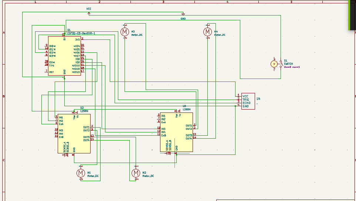The width and height of the screenshot is (356, 201).
Task: Select the GND power symbol
Action: 183,15
